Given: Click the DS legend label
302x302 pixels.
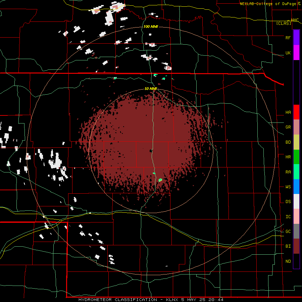Looking at the screenshot, I should pyautogui.click(x=288, y=201).
